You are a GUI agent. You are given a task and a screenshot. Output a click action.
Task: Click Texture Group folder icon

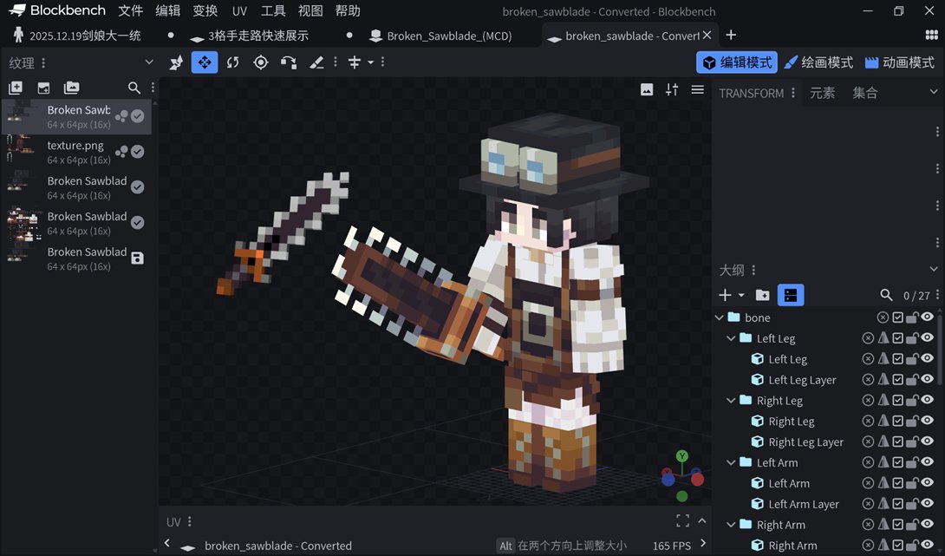[x=71, y=88]
